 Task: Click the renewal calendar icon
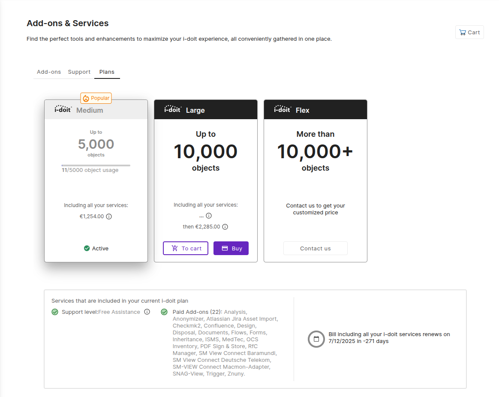coord(316,339)
